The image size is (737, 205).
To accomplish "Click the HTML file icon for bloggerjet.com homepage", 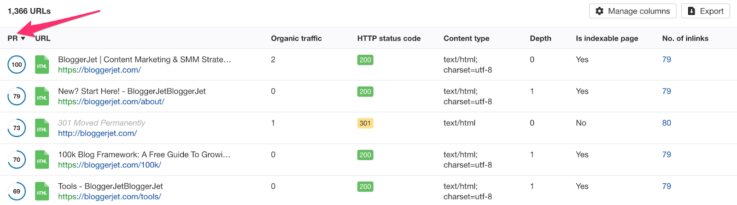I will [x=42, y=65].
